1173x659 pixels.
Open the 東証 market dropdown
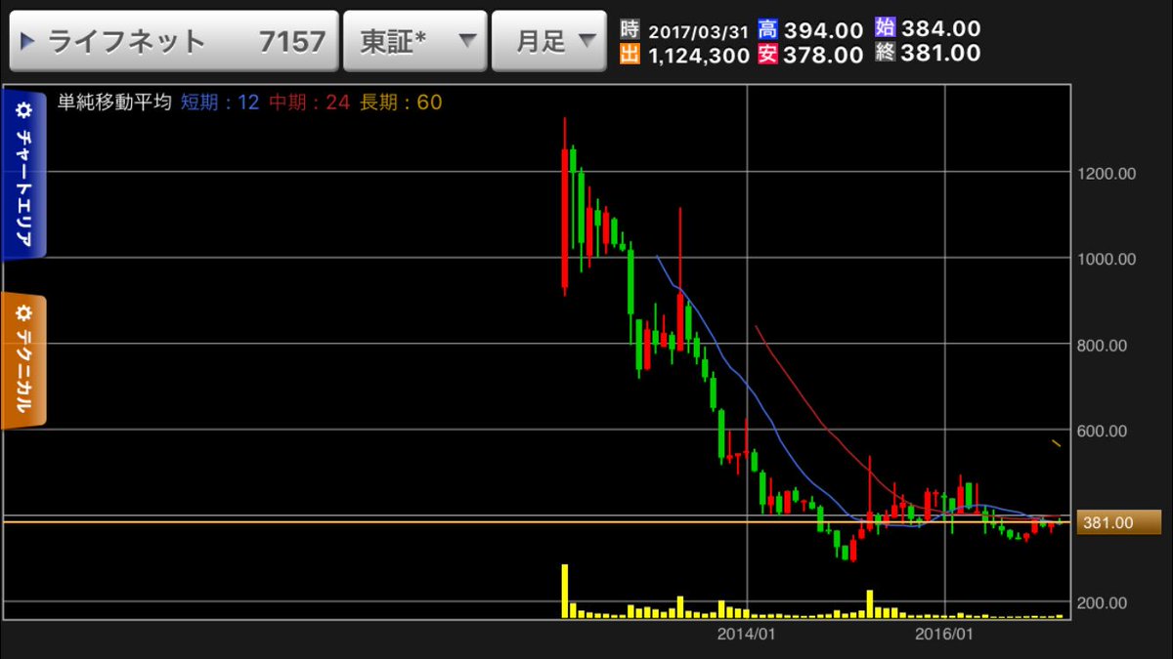click(x=415, y=41)
